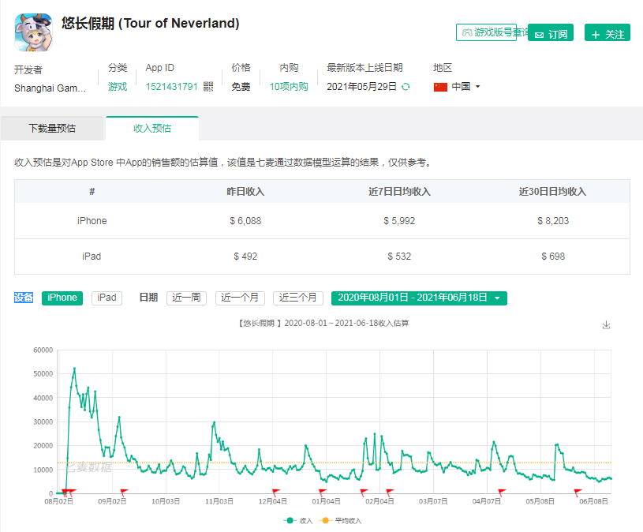643x532 pixels.
Task: Click the iPhone 30-day average $ 8,203
Action: point(553,221)
